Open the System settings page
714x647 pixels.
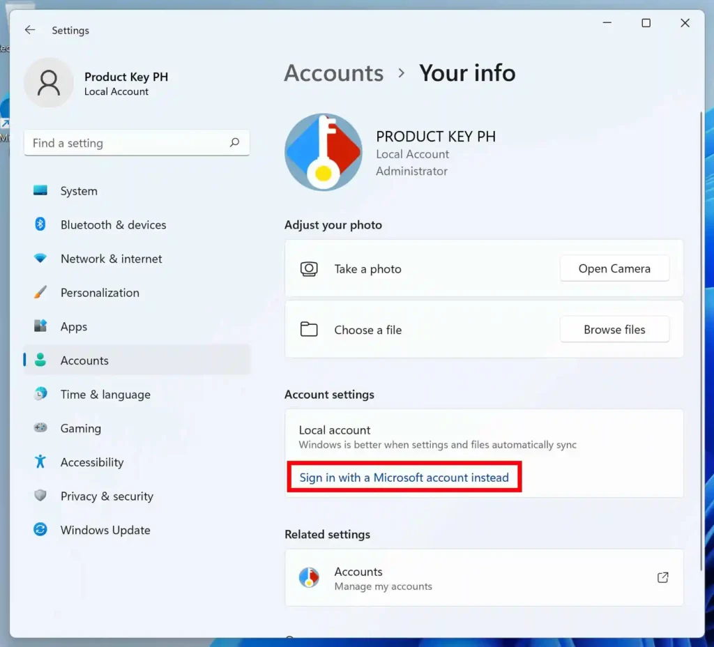click(x=137, y=191)
